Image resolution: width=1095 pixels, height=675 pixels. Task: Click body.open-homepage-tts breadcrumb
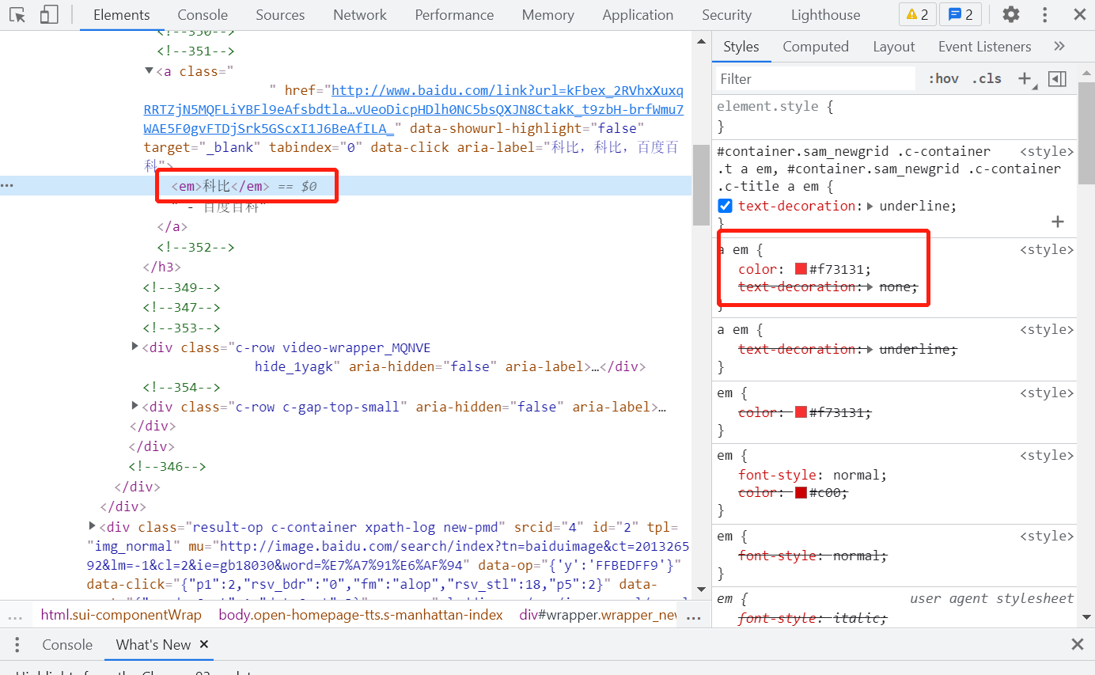tap(361, 615)
